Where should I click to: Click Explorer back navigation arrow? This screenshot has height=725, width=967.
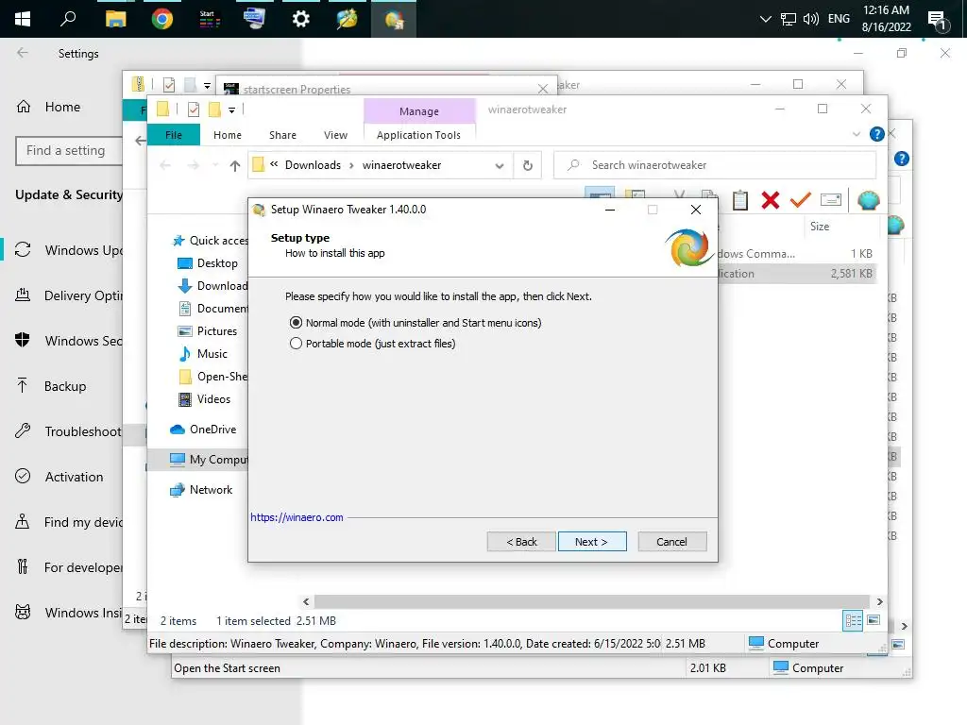(x=164, y=165)
